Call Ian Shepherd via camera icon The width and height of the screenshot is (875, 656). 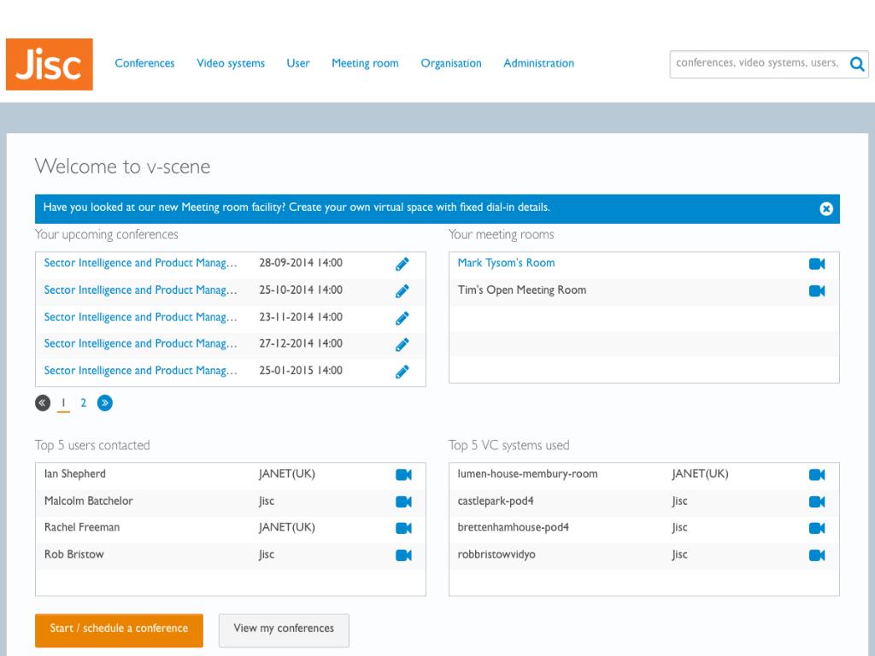(403, 475)
